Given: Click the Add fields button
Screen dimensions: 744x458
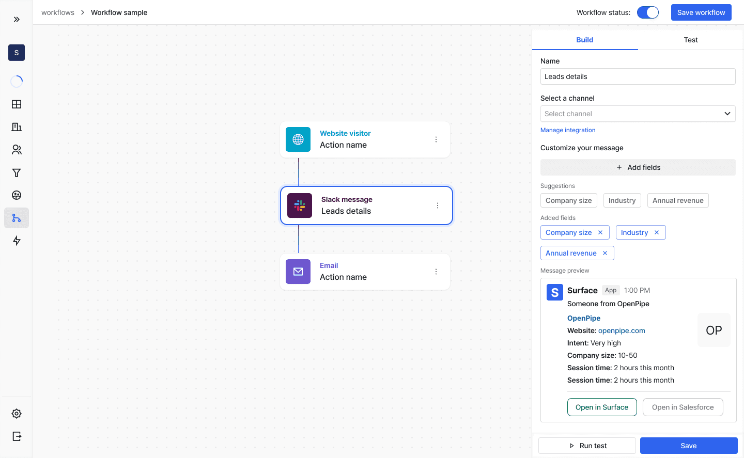Looking at the screenshot, I should 638,167.
